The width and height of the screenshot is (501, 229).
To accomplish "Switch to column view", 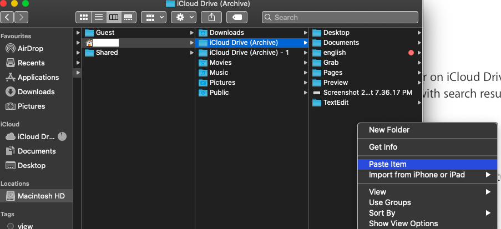I will pyautogui.click(x=113, y=17).
